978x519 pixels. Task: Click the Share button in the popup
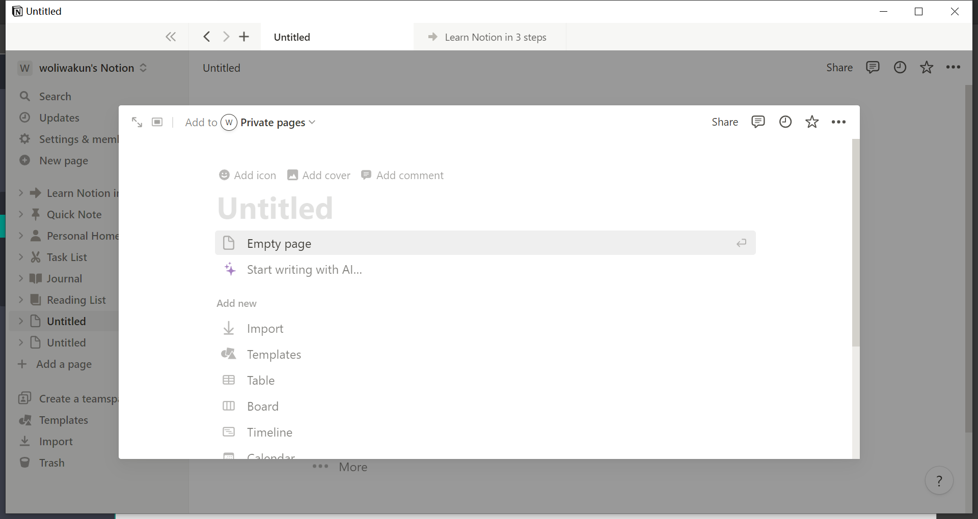coord(725,122)
